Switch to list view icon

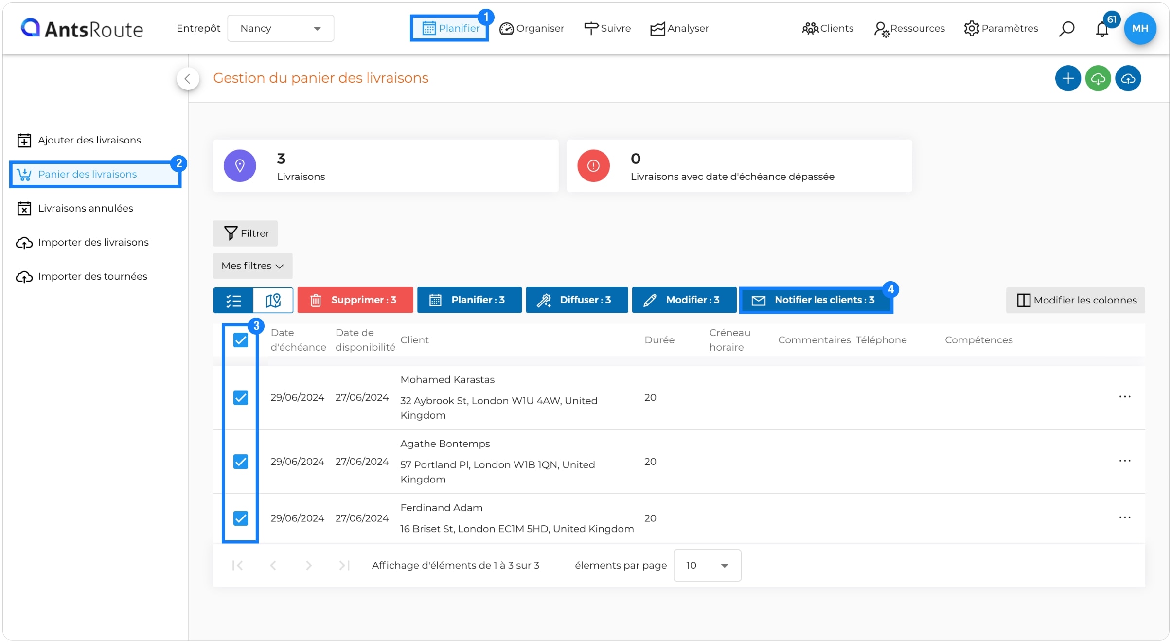point(233,300)
